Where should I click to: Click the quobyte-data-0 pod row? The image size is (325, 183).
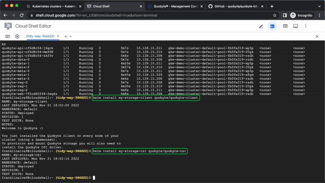coord(153,60)
